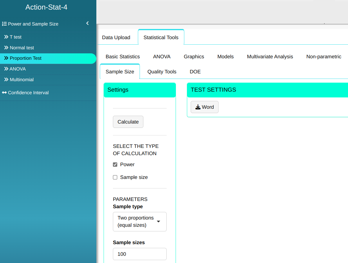
Task: Open the Quality Tools tab
Action: click(x=162, y=72)
